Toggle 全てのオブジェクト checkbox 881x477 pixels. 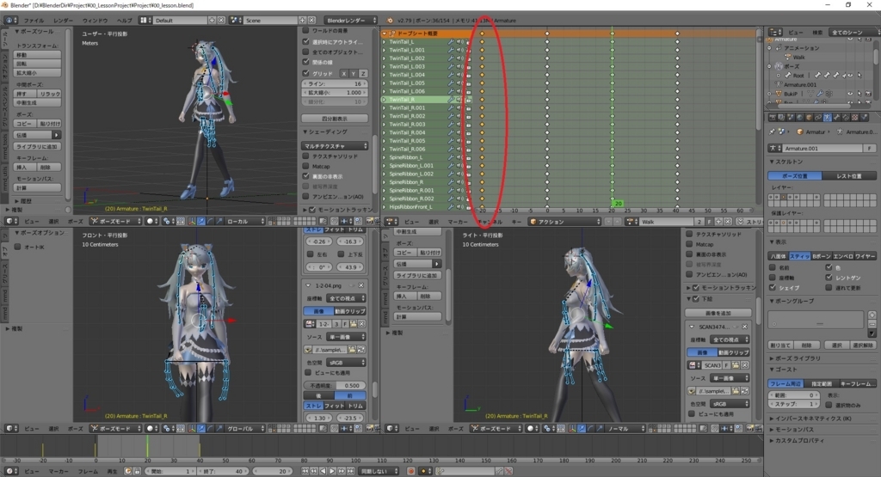coord(306,52)
